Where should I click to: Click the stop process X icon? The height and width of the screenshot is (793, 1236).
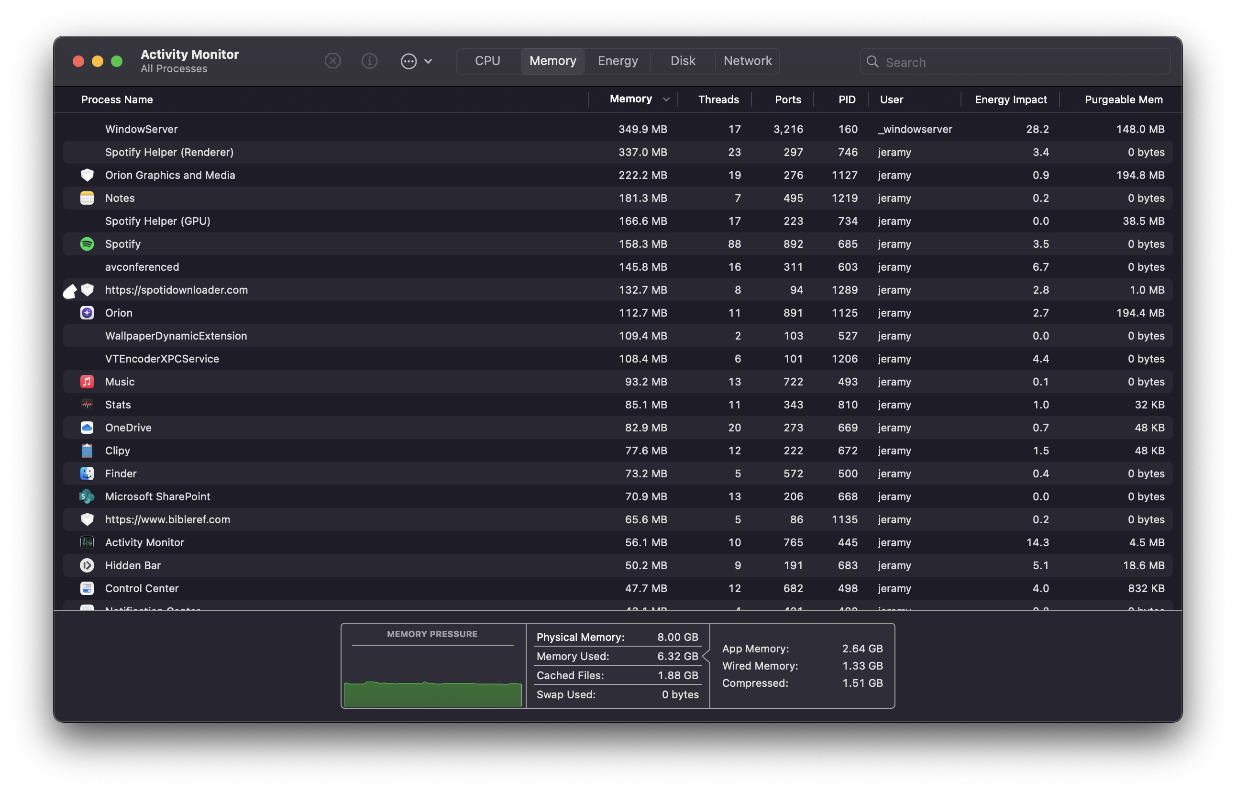tap(333, 61)
